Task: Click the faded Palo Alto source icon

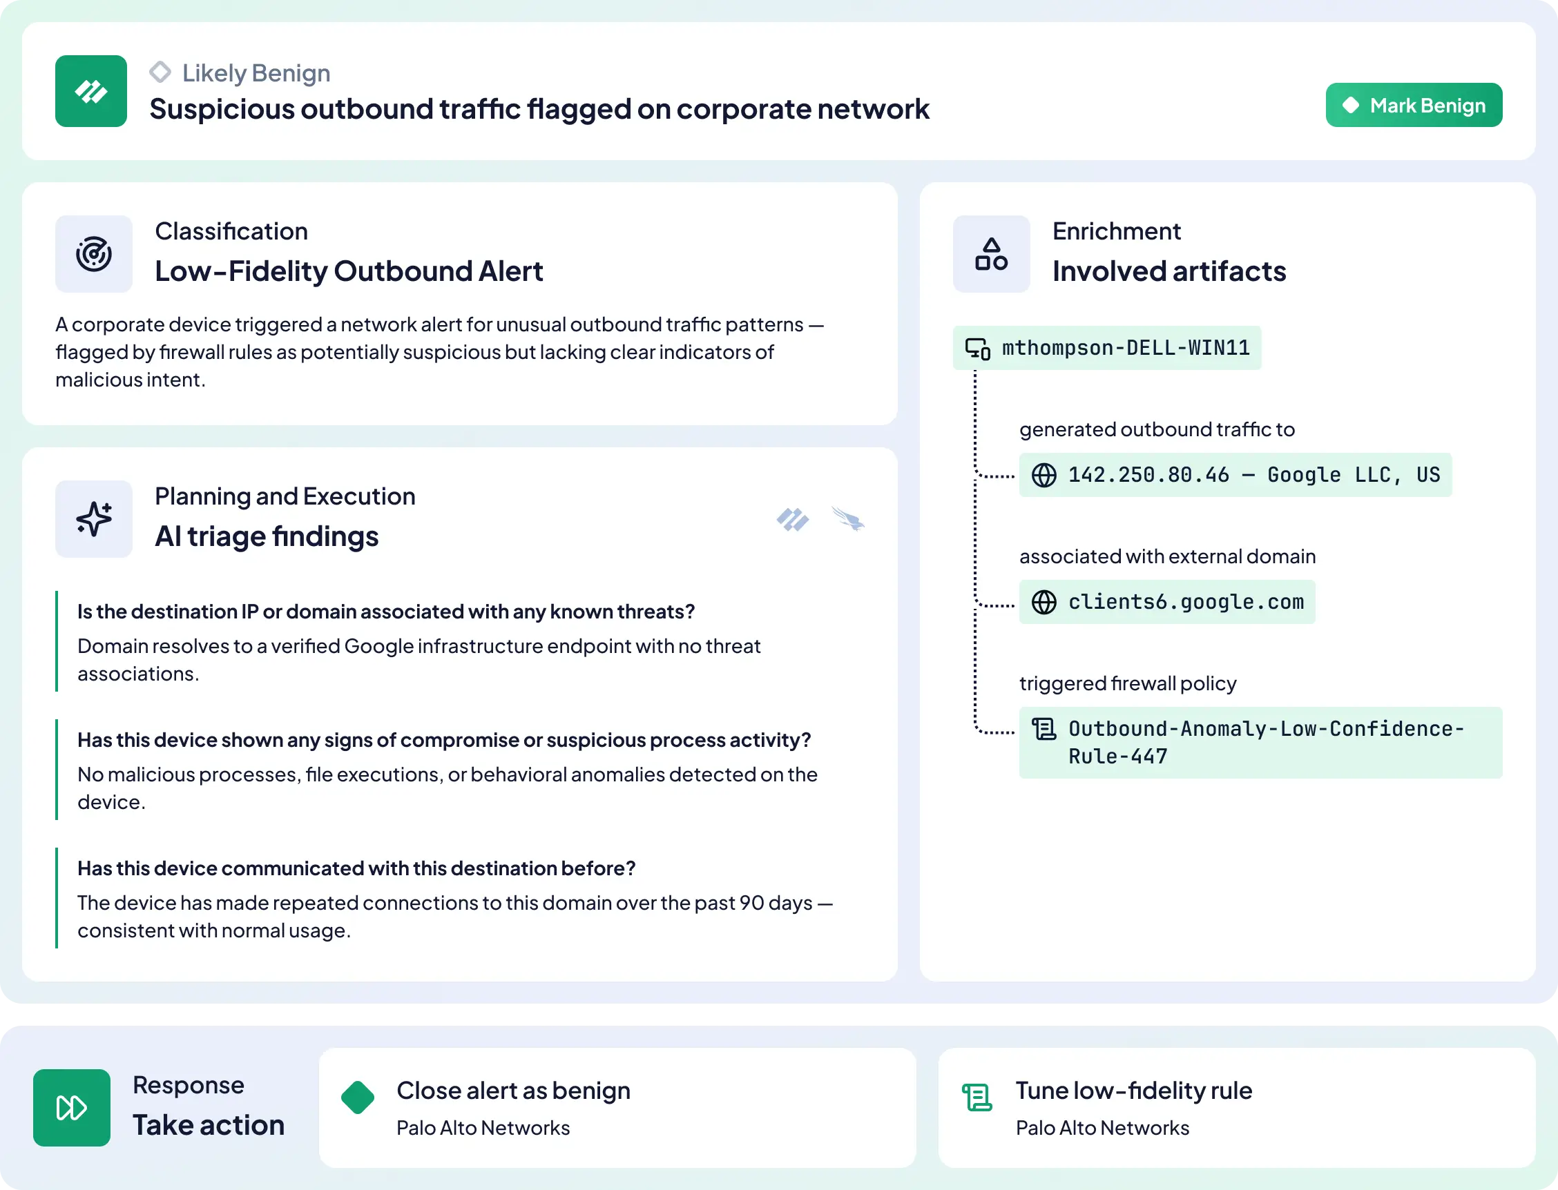Action: (792, 519)
